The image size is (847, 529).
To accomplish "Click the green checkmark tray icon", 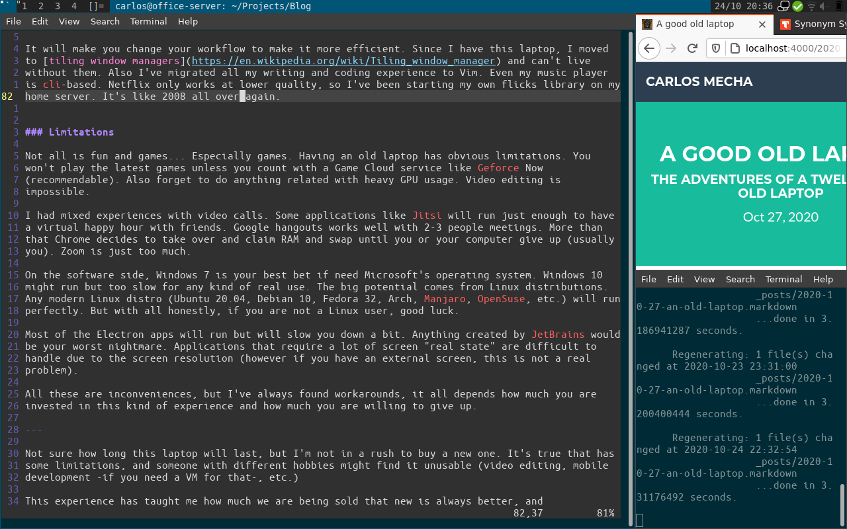I will click(797, 6).
